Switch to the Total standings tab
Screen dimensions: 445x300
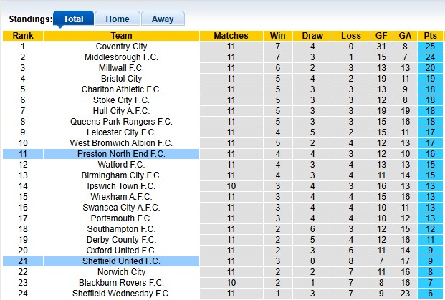pyautogui.click(x=73, y=19)
